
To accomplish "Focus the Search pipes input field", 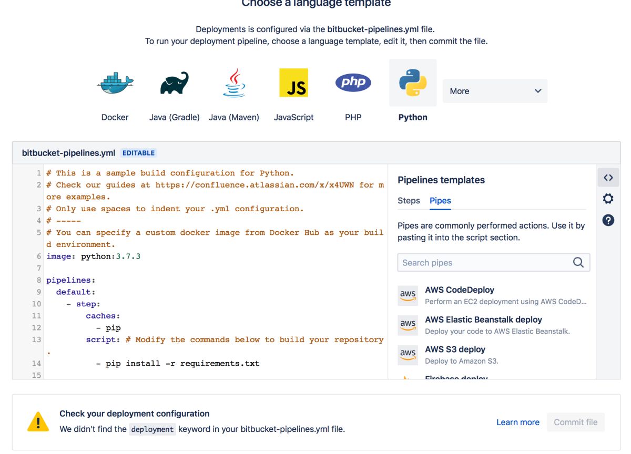I will [494, 263].
